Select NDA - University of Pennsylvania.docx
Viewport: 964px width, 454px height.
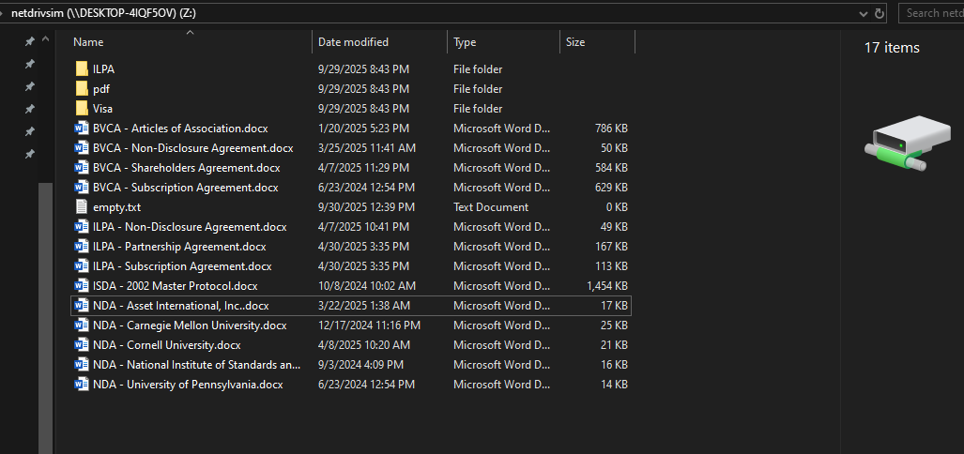tap(188, 385)
